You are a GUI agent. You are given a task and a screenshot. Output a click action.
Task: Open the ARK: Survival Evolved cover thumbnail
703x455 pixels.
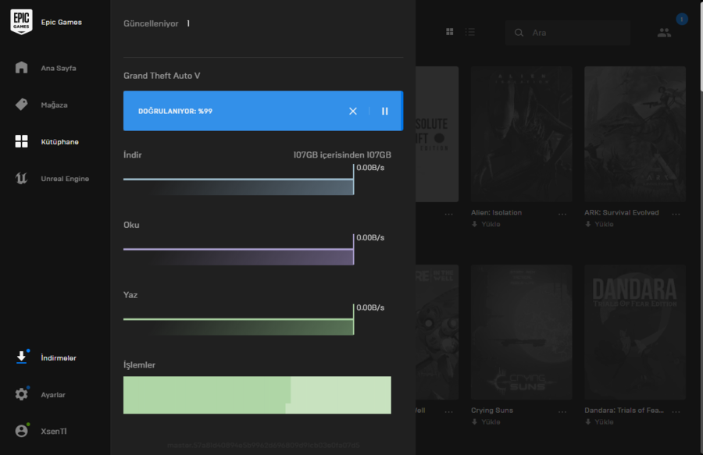click(x=635, y=134)
